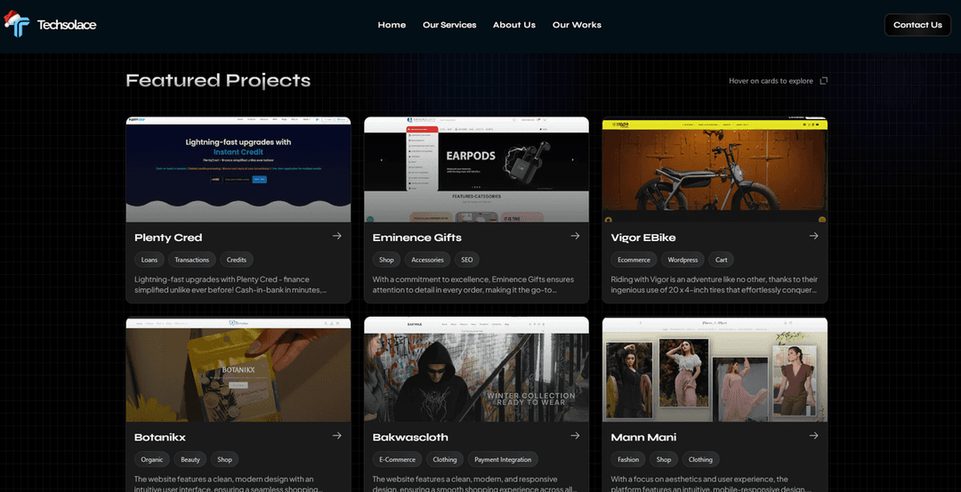Select the Credits tag
961x492 pixels.
point(237,260)
